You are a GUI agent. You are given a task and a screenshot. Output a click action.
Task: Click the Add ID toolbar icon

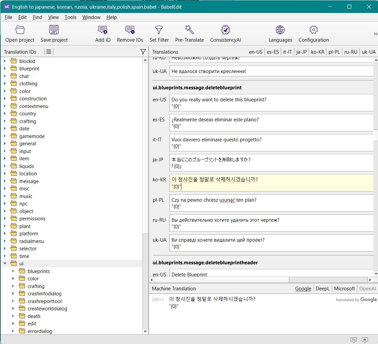(x=103, y=30)
